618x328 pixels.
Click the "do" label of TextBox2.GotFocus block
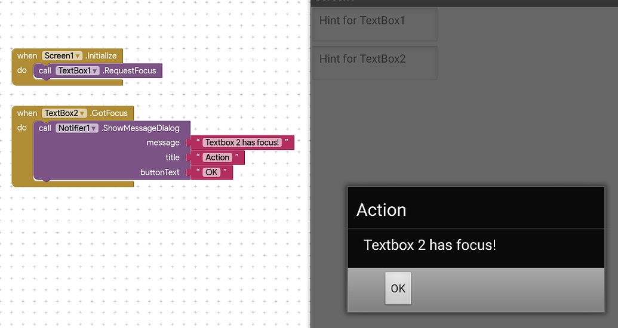[x=22, y=128]
